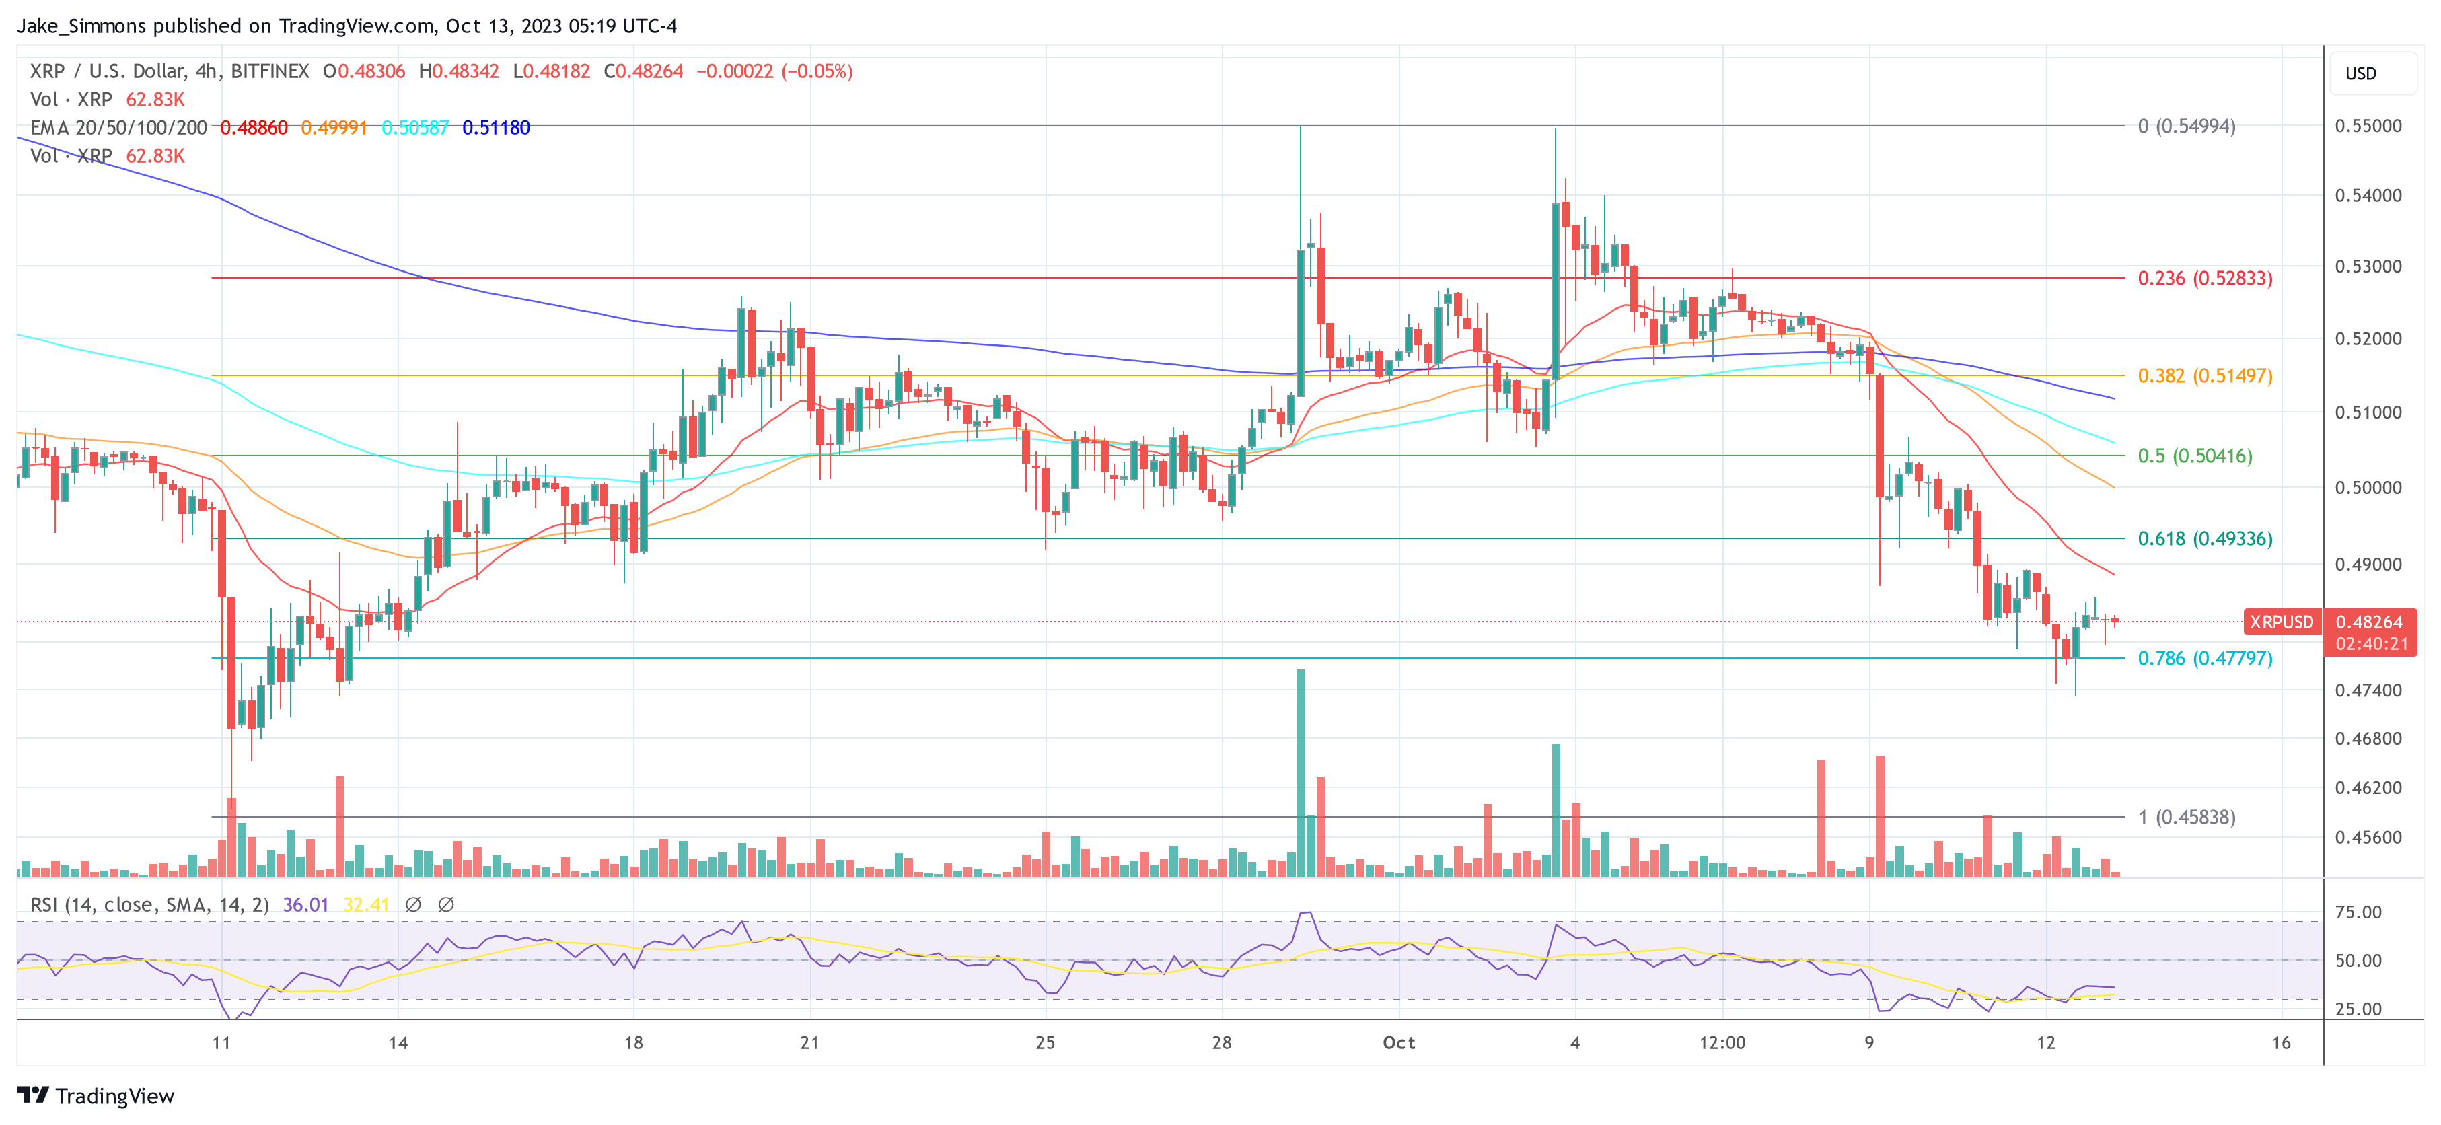Click the XRPUSD price label tag
The image size is (2441, 1125).
coord(2282,622)
